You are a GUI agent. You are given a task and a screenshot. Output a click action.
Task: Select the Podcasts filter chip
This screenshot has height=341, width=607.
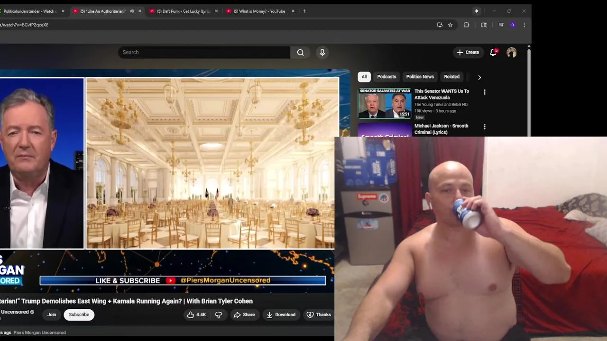pyautogui.click(x=386, y=77)
